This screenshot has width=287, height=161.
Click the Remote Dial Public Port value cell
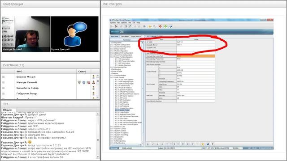tap(196, 59)
